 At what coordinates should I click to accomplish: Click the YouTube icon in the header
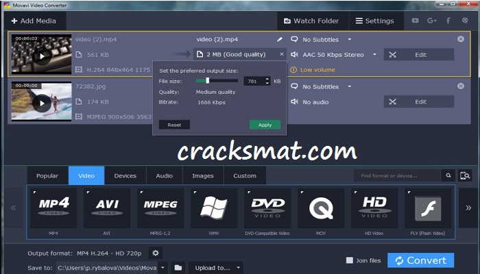click(415, 21)
